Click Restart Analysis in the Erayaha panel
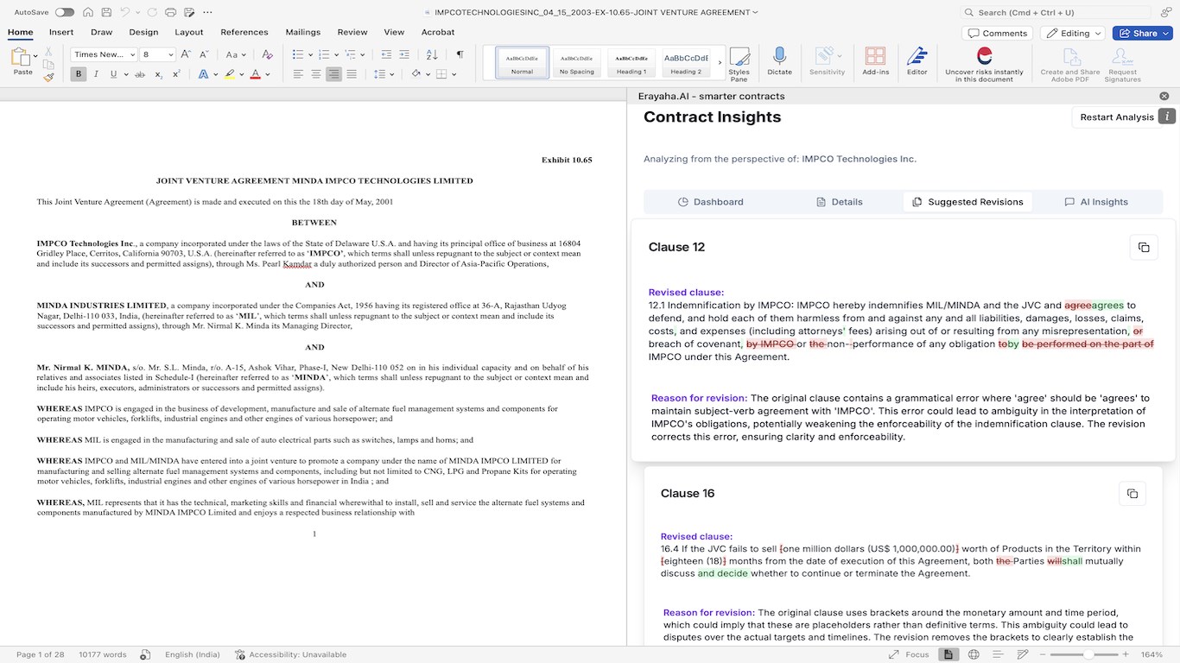This screenshot has width=1180, height=663. pyautogui.click(x=1116, y=117)
